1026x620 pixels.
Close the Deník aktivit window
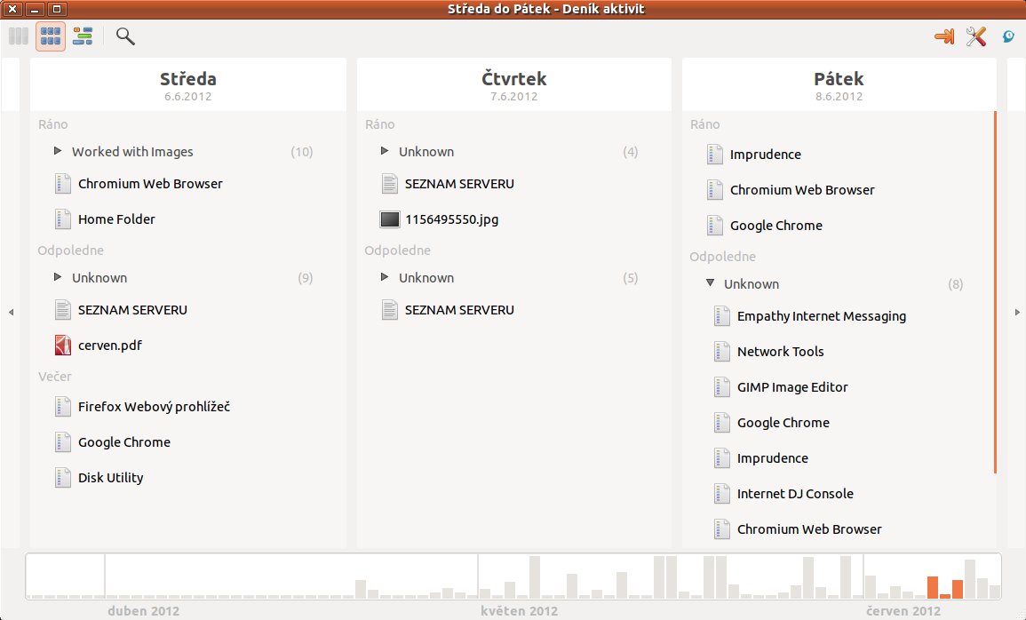(x=12, y=9)
